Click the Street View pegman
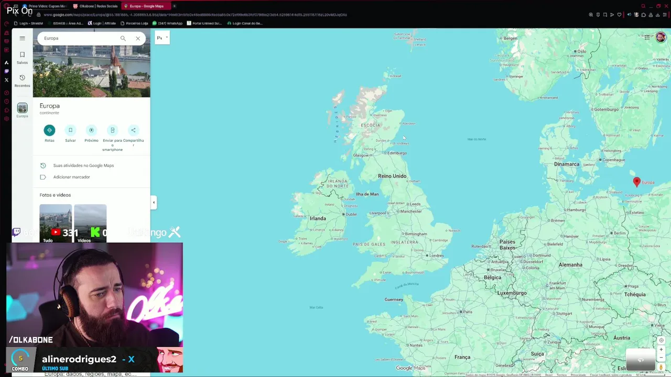Screen dimensions: 671x377 click(661, 368)
